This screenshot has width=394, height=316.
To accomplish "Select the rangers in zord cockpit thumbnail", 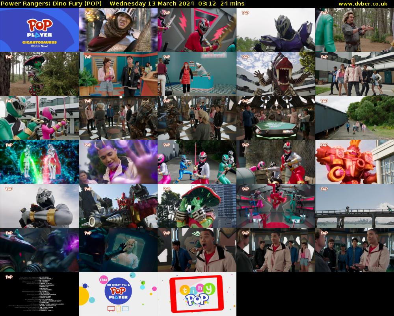I will click(276, 206).
